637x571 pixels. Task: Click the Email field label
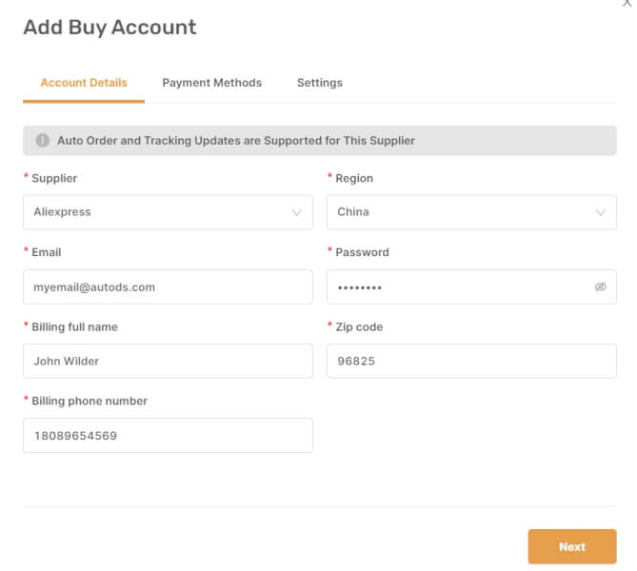(x=47, y=252)
